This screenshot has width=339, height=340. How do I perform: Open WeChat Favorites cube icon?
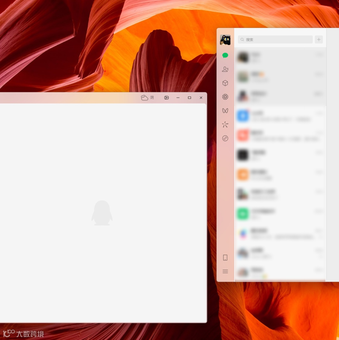[x=225, y=83]
